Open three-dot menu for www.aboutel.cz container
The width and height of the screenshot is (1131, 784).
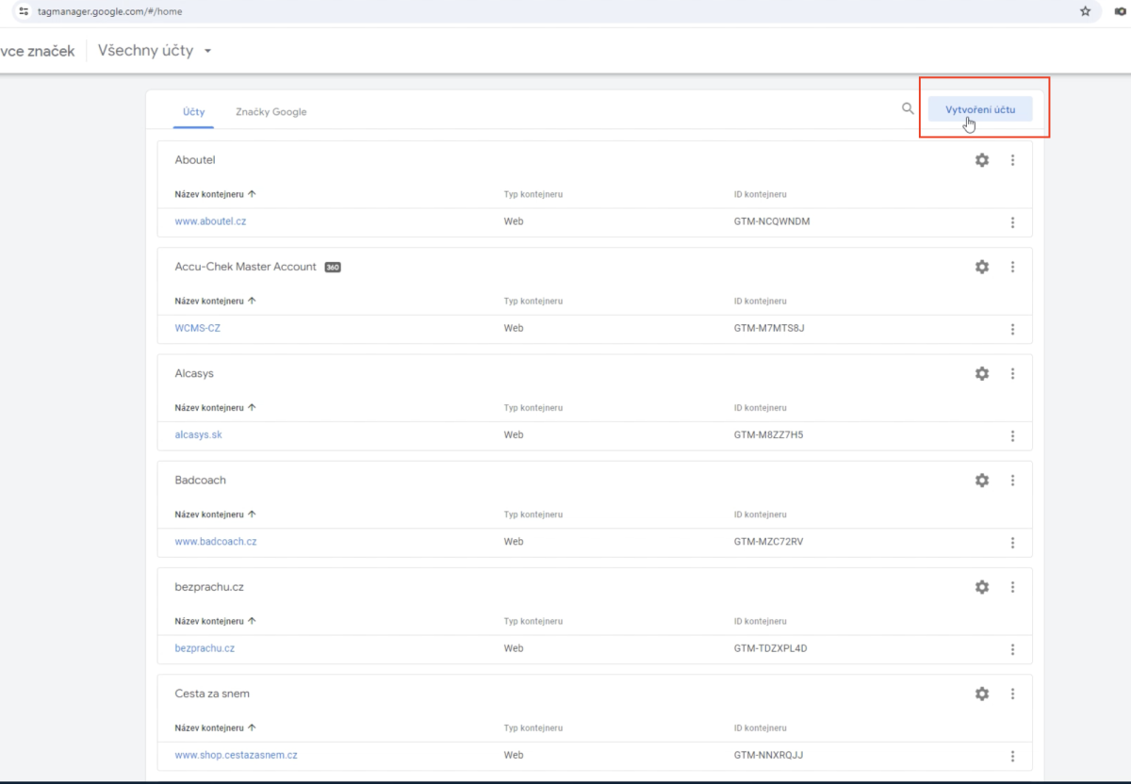tap(1012, 222)
